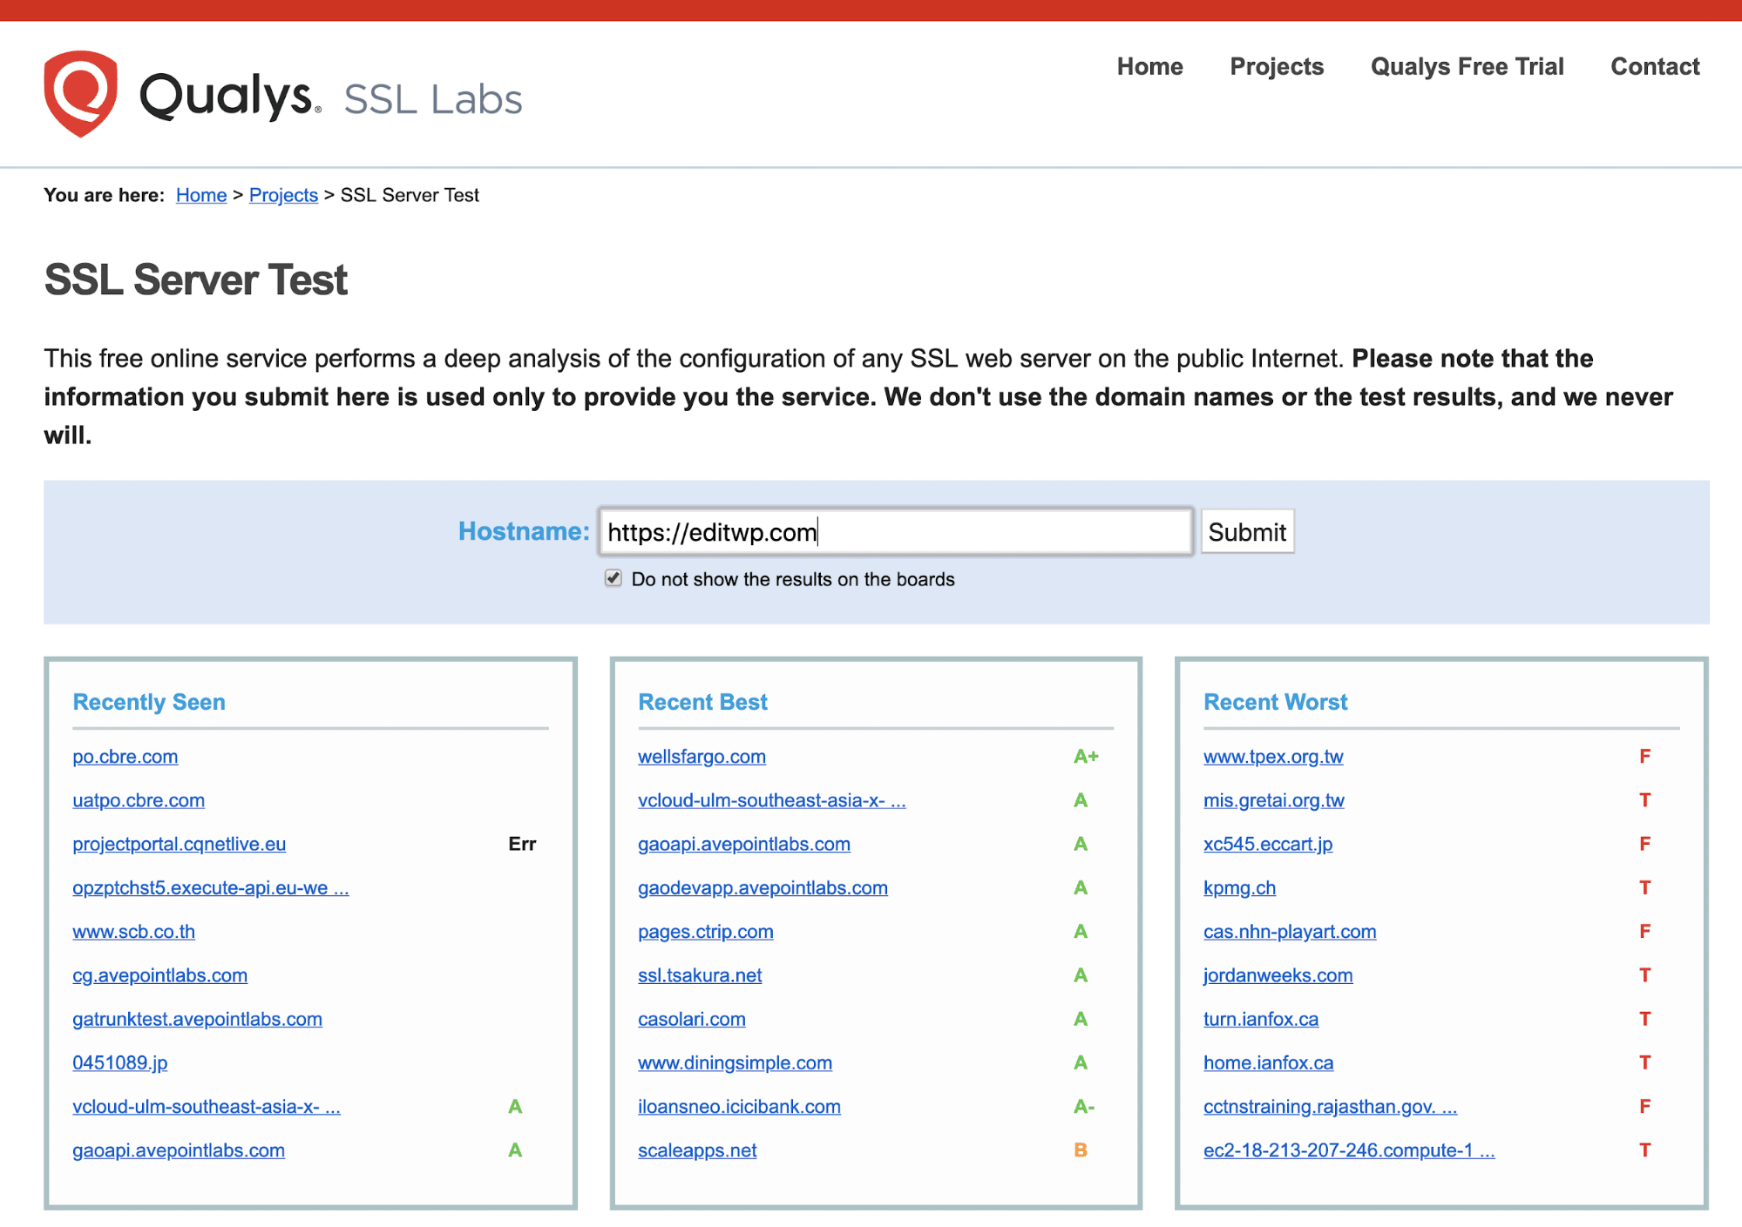Open the wellsfargo.com result in Recent Best

[x=702, y=756]
